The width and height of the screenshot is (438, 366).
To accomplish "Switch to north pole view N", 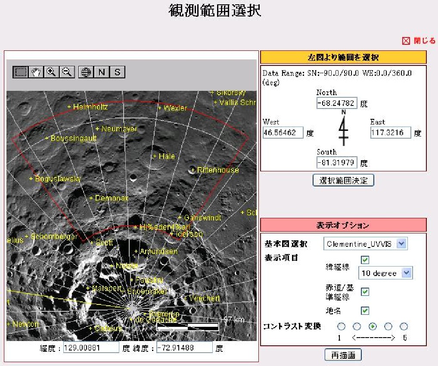I will pyautogui.click(x=102, y=72).
